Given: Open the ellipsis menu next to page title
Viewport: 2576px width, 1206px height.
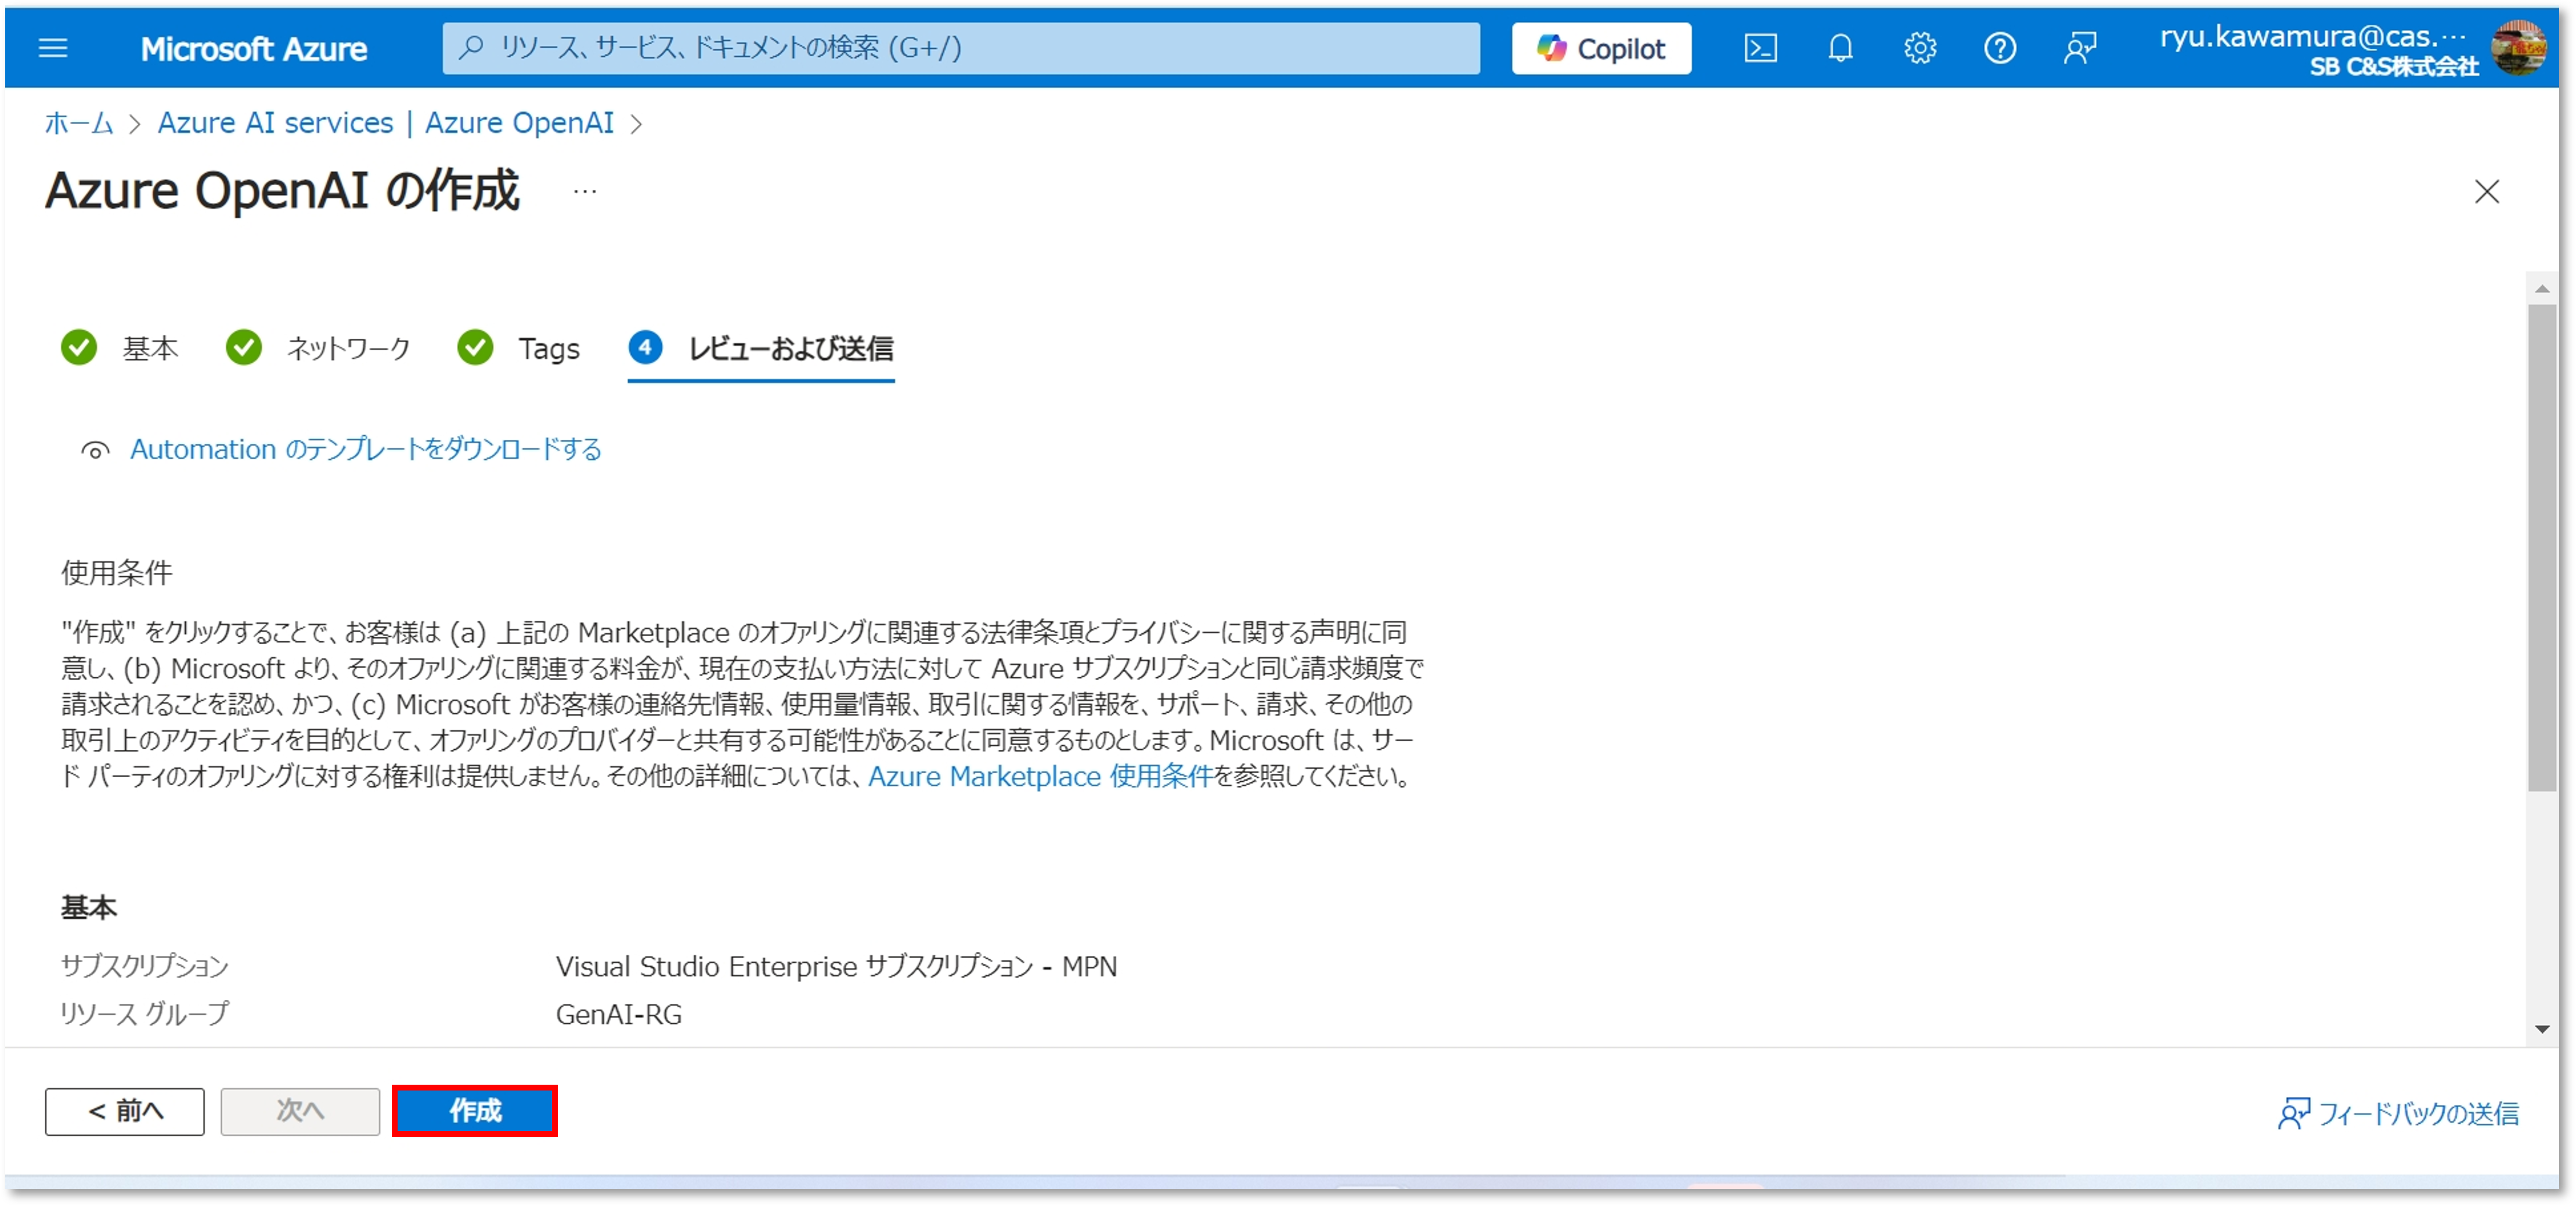Looking at the screenshot, I should click(585, 191).
